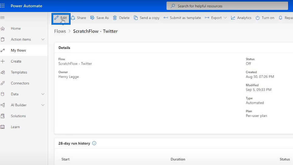Expand the Data submenu chevron
Image resolution: width=293 pixels, height=165 pixels.
[x=43, y=94]
